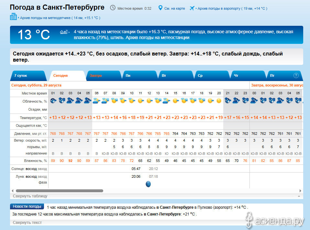
Task: Collapse table via Свернуть таблицу
Action: pos(30,196)
